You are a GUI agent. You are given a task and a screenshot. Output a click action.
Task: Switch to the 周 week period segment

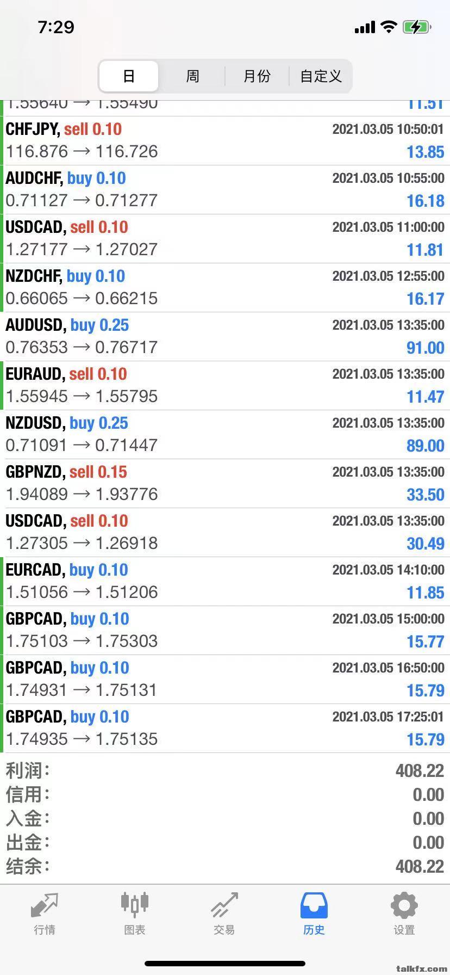(x=192, y=76)
